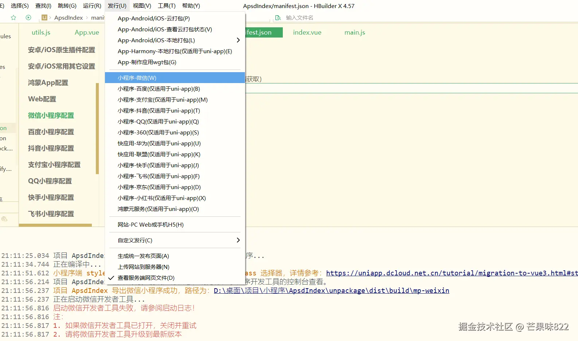Open the 跳转(G) menu

point(67,6)
